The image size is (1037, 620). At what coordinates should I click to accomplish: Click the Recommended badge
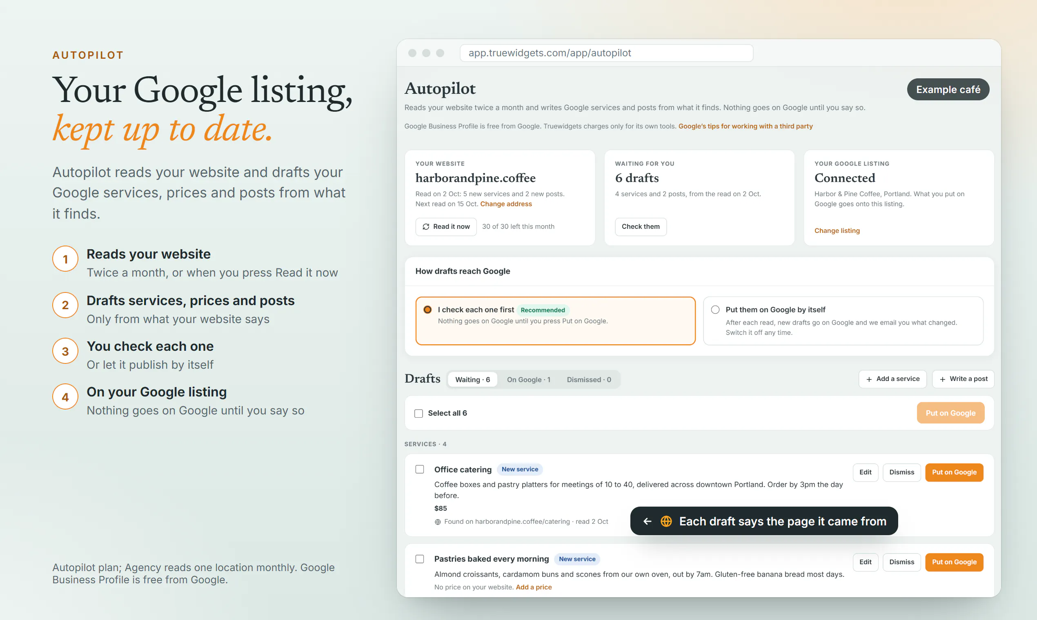click(x=543, y=310)
